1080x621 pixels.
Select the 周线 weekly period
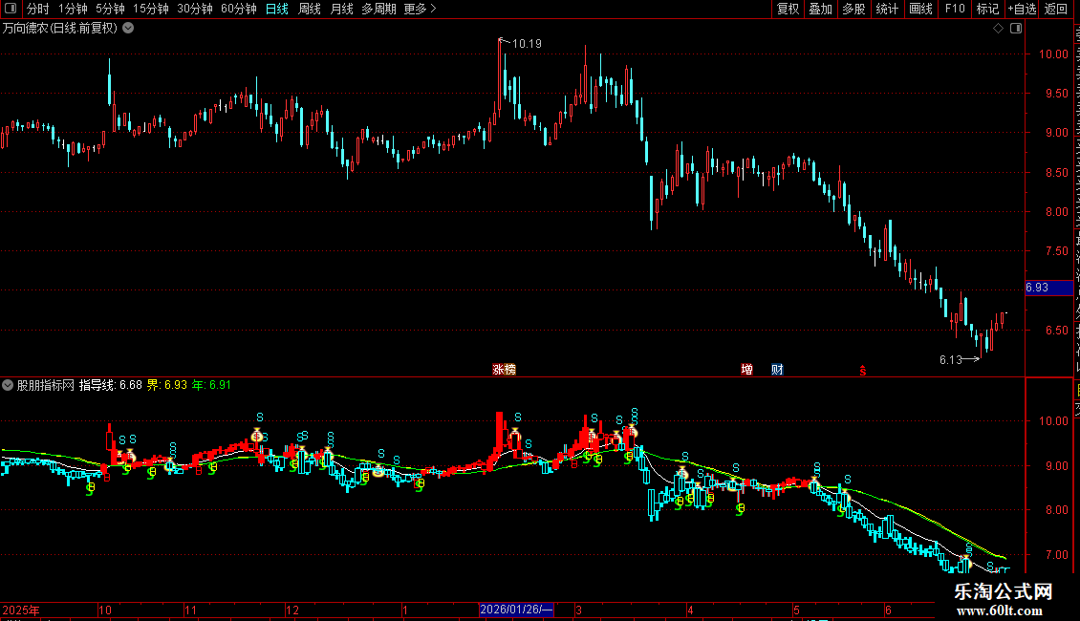(310, 9)
